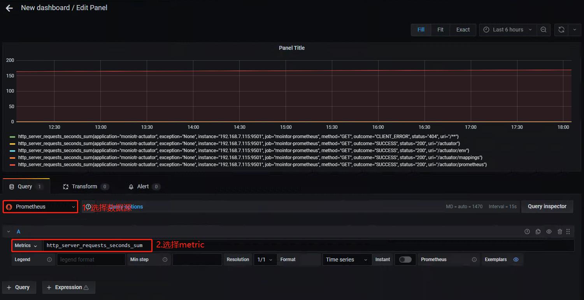Toggle legend series with uri="/actuator"
Screen dimensions: 584x300
(239, 144)
